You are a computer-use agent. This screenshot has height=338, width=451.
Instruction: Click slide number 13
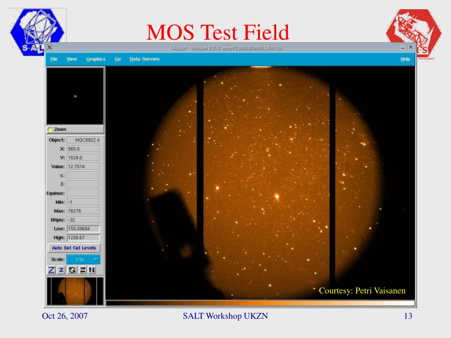click(x=408, y=316)
